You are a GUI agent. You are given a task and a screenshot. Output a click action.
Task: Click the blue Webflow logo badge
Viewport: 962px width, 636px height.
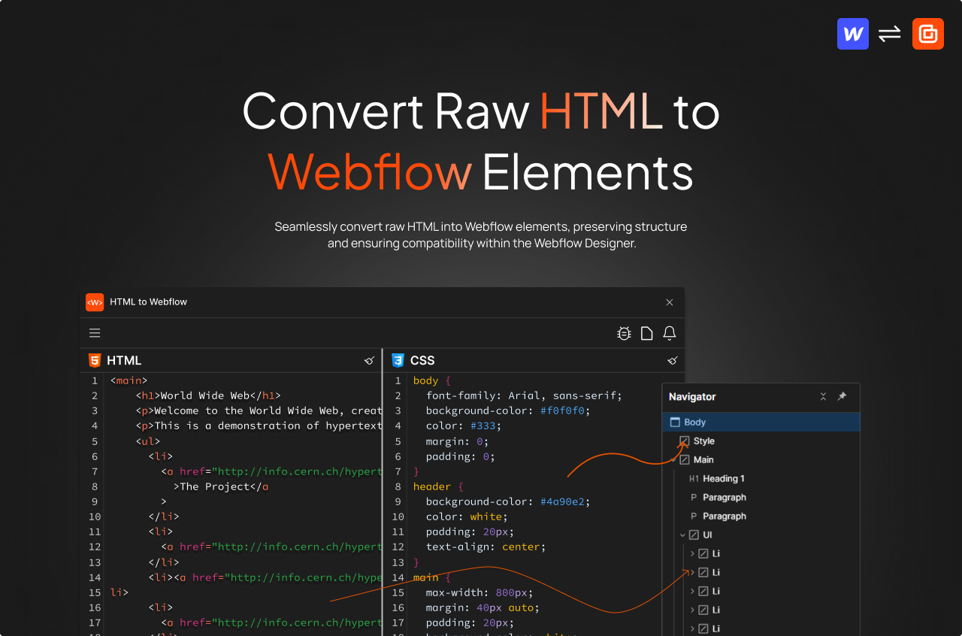[x=853, y=34]
